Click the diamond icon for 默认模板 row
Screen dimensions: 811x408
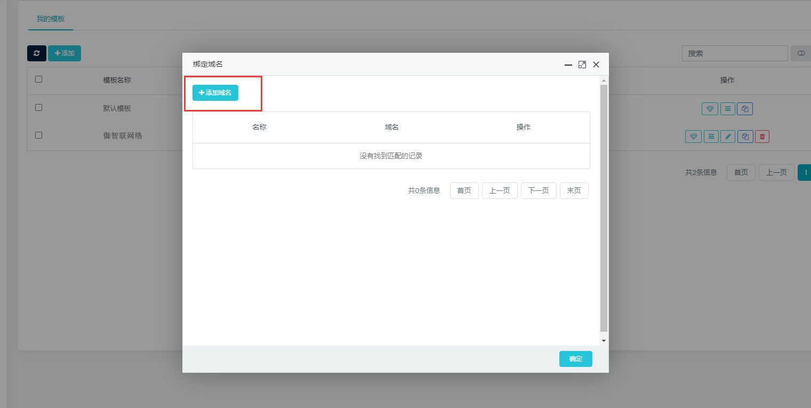tap(710, 109)
